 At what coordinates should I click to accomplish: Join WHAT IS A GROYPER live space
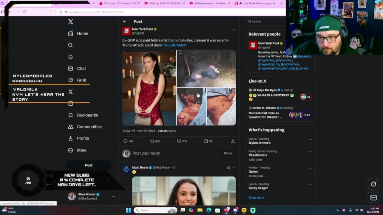pyautogui.click(x=280, y=95)
